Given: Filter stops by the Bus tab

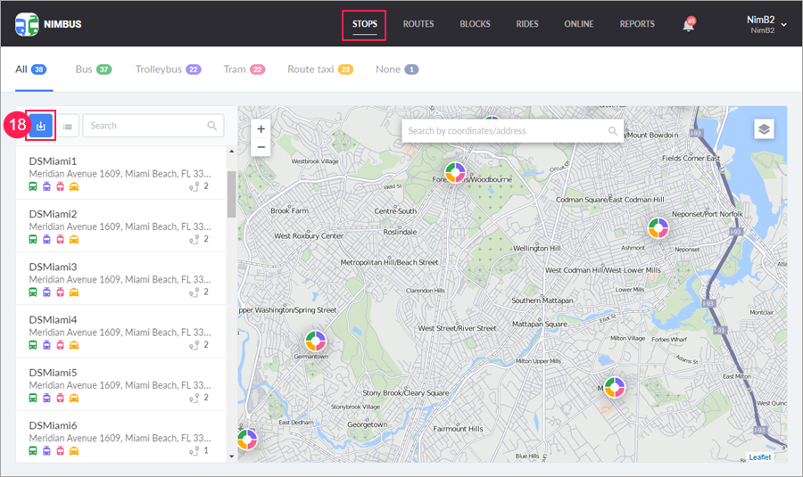Looking at the screenshot, I should pos(93,69).
